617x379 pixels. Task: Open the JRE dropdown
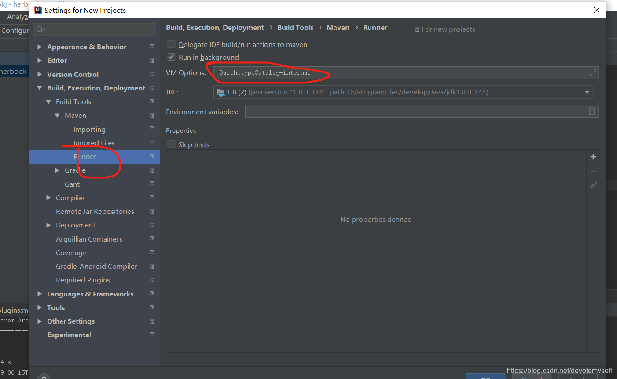(x=587, y=92)
